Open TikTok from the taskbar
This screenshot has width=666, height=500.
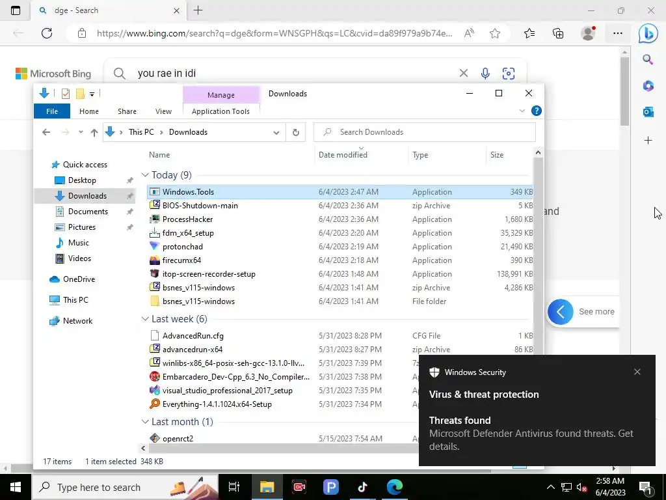(362, 487)
